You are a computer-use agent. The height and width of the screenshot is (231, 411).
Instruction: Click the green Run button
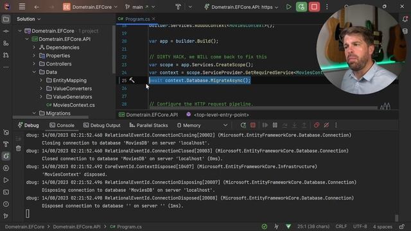(288, 7)
